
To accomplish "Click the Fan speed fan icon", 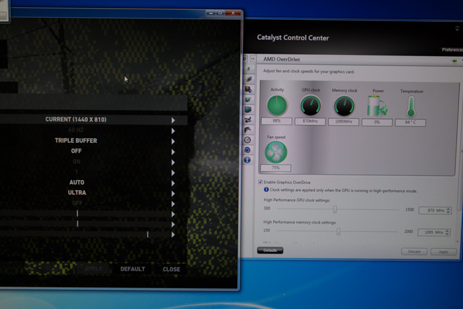I will 276,152.
